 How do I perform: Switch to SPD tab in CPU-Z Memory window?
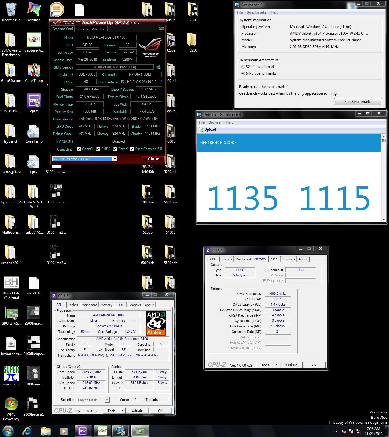274,259
